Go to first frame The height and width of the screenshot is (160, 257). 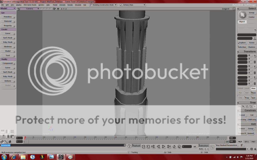pos(153,146)
